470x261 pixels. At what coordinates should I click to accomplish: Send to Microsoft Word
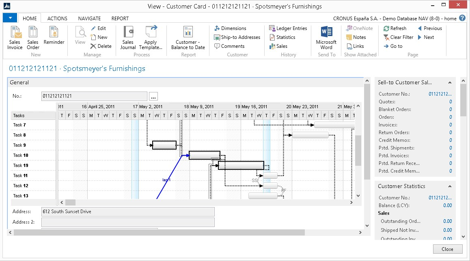click(326, 38)
